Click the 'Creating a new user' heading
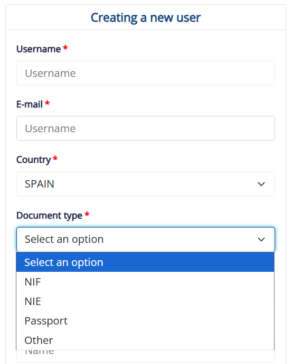293x364 pixels. (x=146, y=17)
